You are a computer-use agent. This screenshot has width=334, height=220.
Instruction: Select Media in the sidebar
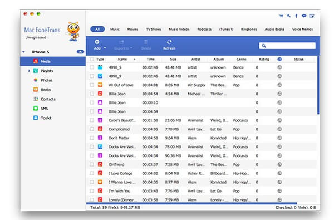point(53,61)
